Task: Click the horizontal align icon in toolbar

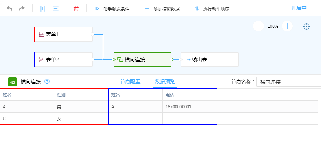Action: (x=56, y=8)
